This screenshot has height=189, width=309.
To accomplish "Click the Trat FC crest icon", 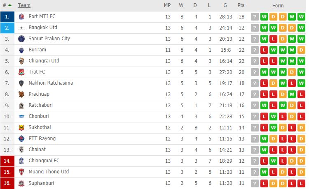I will pos(21,72).
